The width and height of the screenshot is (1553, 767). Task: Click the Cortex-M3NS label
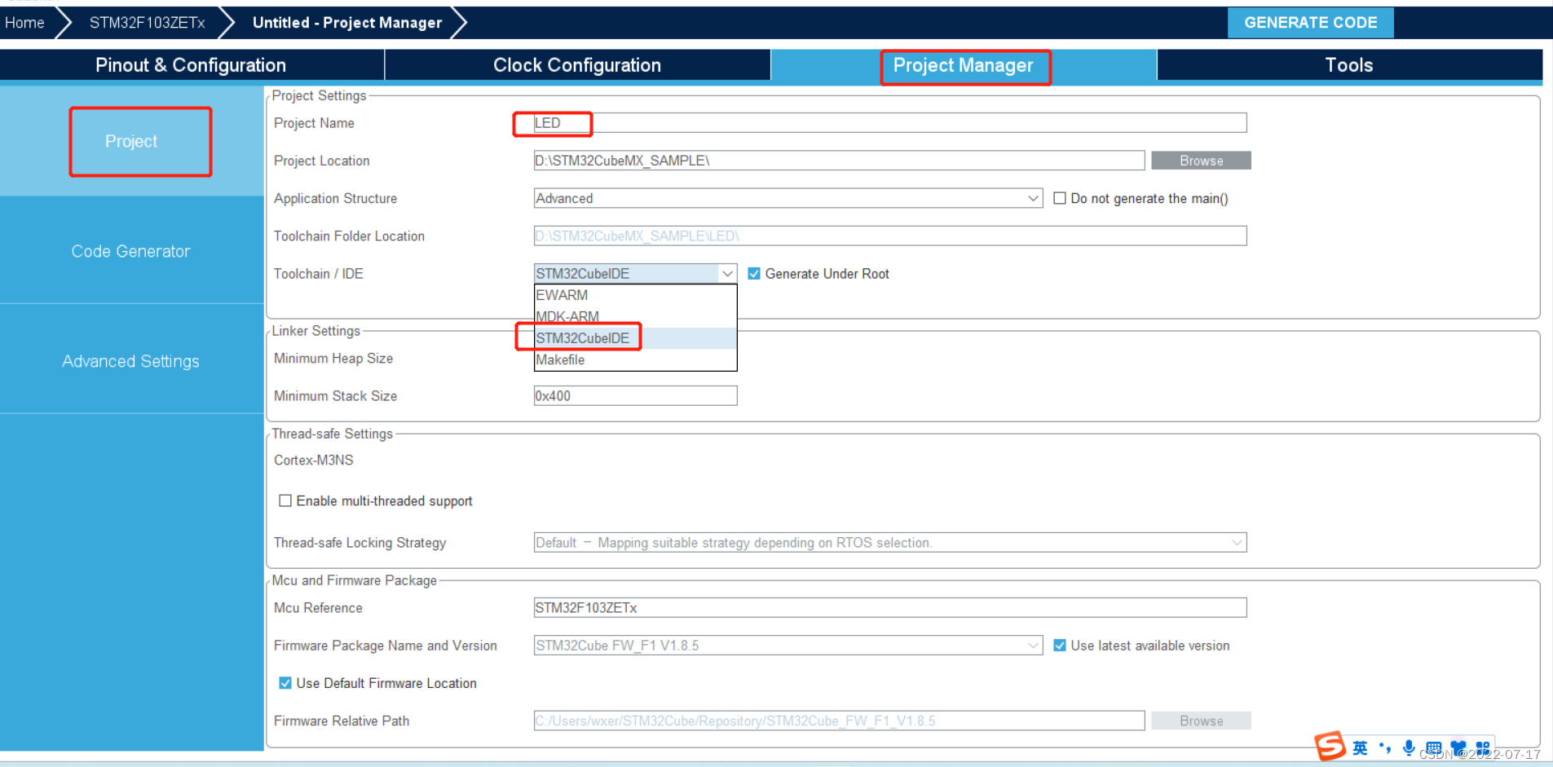[x=314, y=461]
